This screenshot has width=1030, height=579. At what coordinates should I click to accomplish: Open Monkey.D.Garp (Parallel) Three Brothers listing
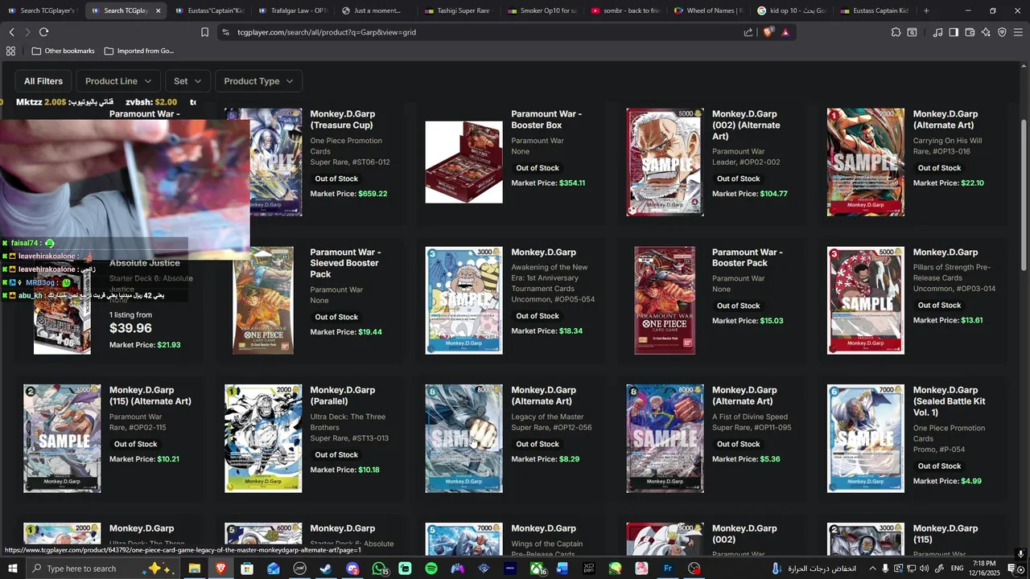[343, 396]
